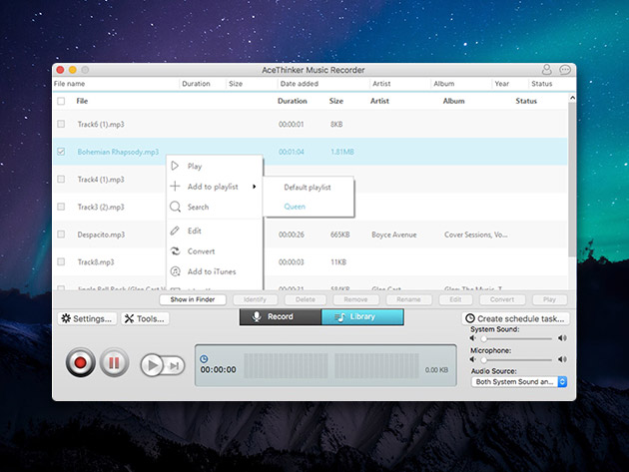
Task: Click the Cover Sessions album cell
Action: (x=476, y=235)
